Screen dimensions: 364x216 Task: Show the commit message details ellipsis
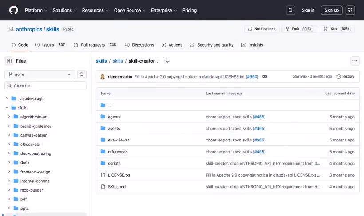265,77
